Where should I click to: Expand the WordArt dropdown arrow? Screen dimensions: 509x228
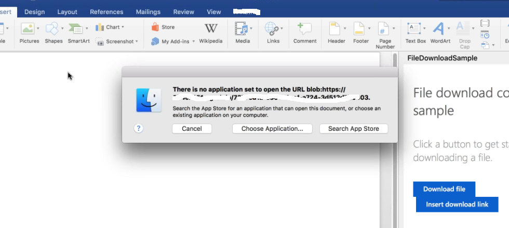click(449, 29)
